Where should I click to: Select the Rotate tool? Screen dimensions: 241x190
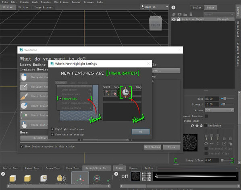97,178
